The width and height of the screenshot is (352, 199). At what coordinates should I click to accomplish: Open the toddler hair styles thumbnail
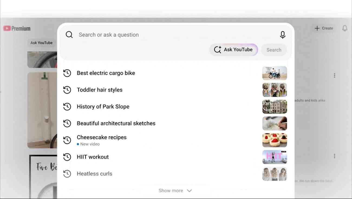[275, 90]
